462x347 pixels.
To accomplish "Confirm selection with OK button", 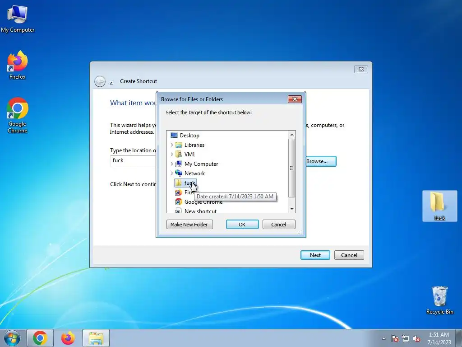I will (x=242, y=225).
